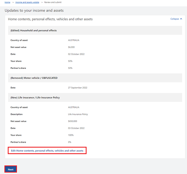Click the 27 September 2022 date value
Viewport: 187px width, 174px height.
click(78, 88)
